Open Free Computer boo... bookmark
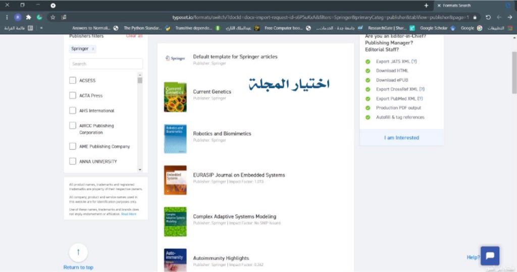Screen dimensions: 517x272 coord(287,28)
